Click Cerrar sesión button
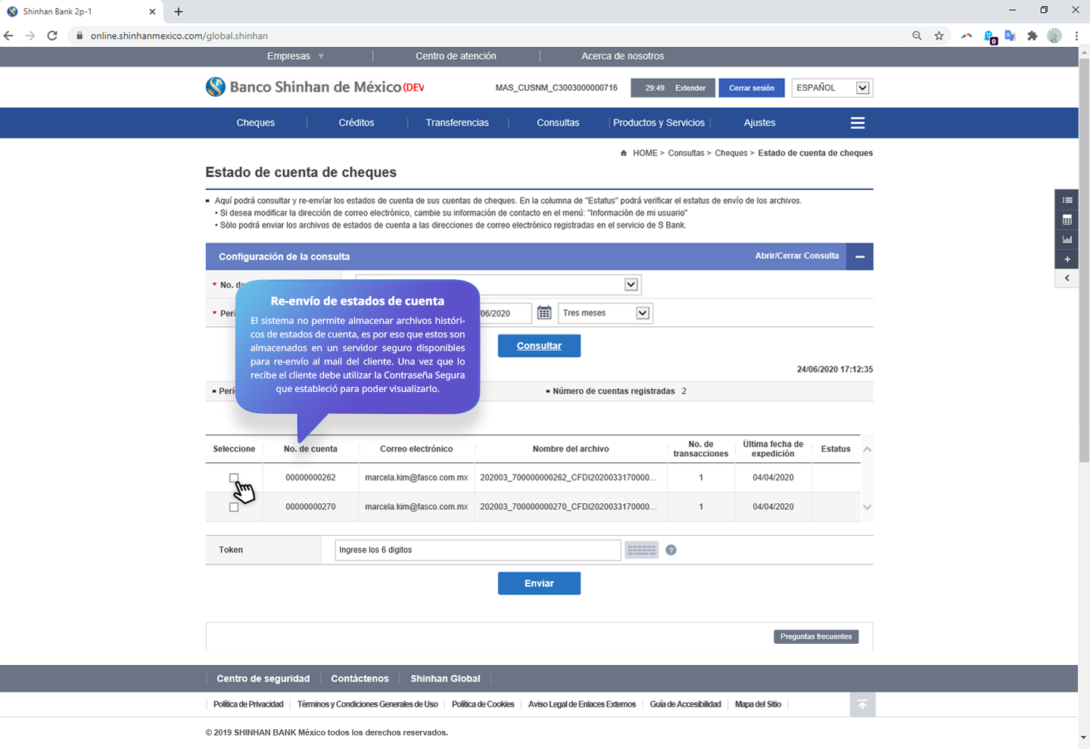The height and width of the screenshot is (749, 1090). [752, 88]
